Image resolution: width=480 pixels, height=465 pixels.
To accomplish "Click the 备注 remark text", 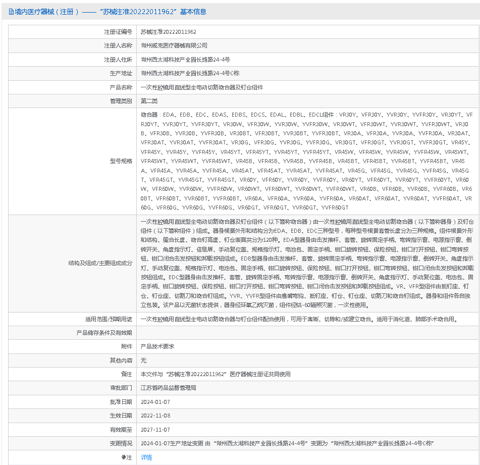I will coord(216,374).
